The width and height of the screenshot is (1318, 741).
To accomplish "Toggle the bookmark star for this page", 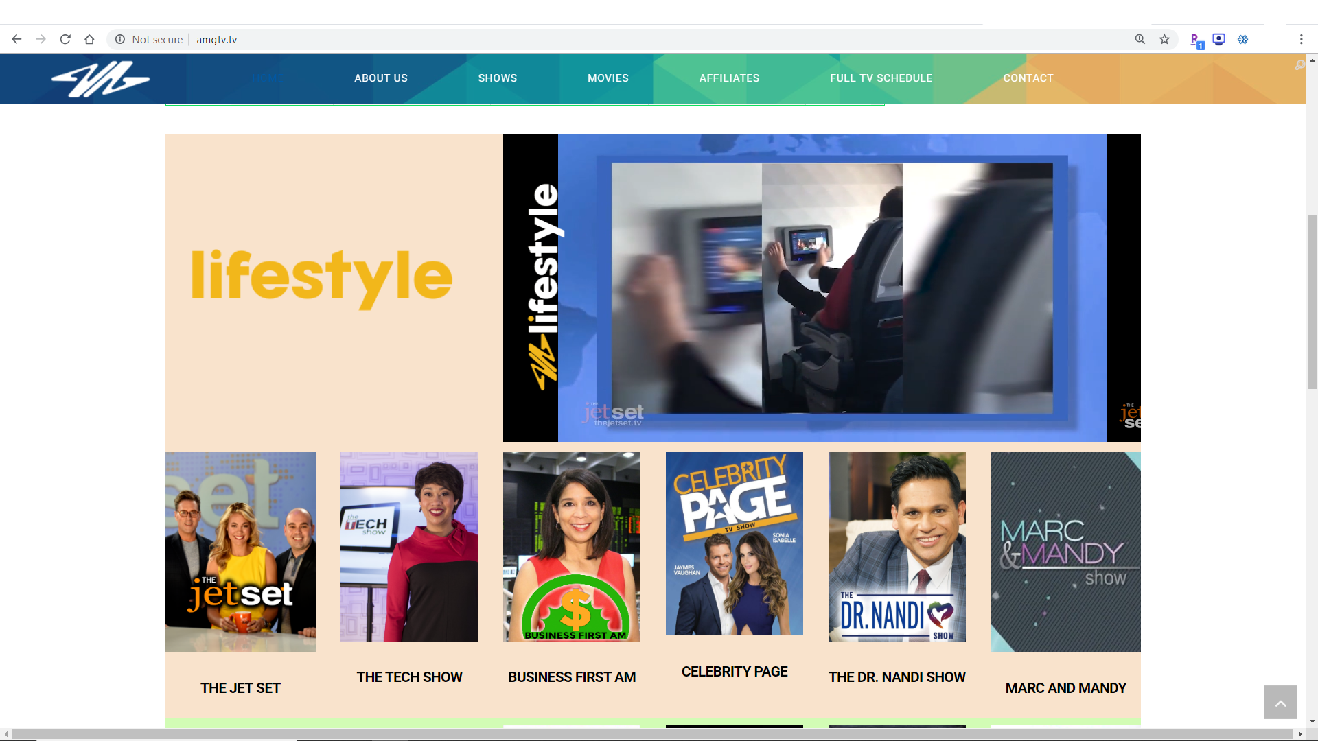I will coord(1166,39).
